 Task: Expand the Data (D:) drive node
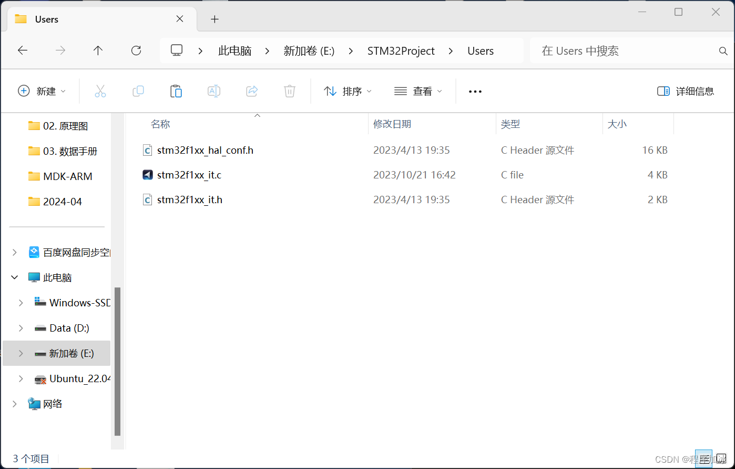click(x=21, y=328)
